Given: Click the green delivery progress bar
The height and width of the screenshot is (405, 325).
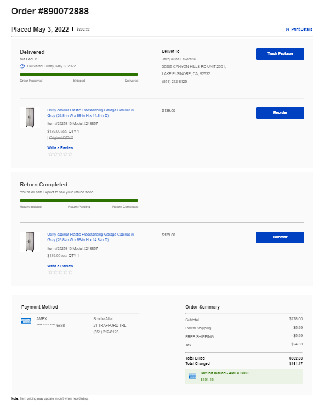Looking at the screenshot, I should coord(79,75).
